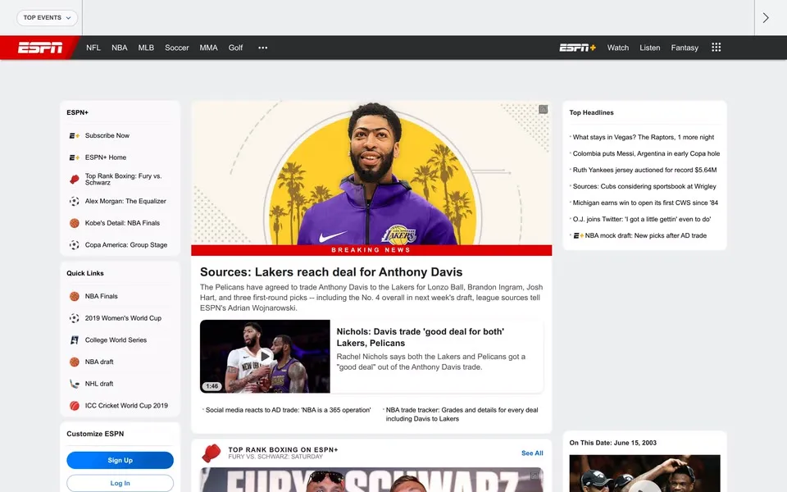Click the ESPN+ icon beside ESPN+ Home

click(x=75, y=157)
